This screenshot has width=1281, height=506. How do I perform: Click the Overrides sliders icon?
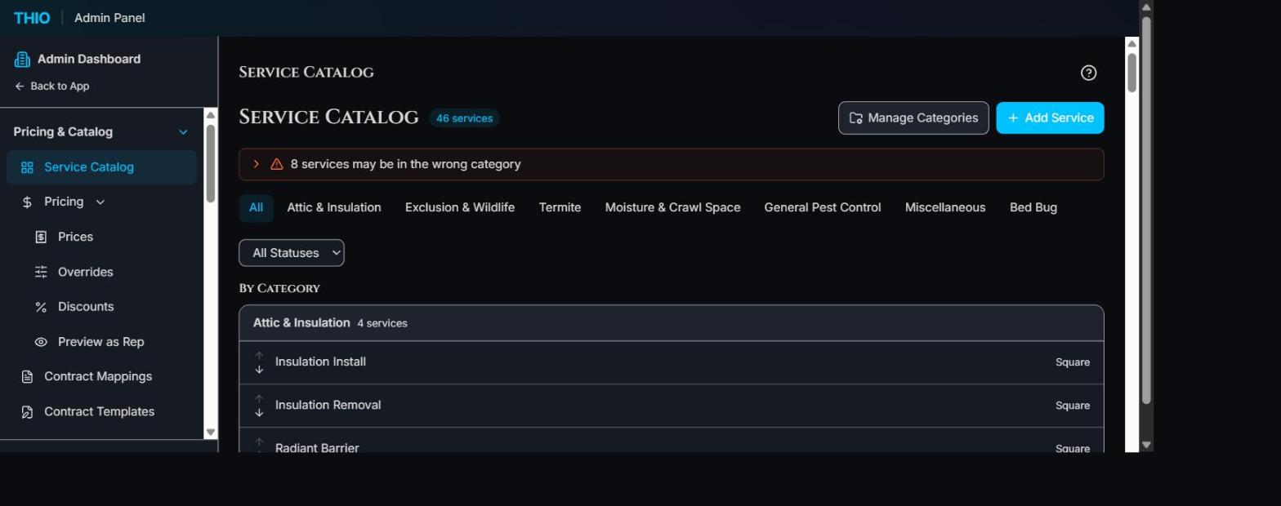[41, 272]
